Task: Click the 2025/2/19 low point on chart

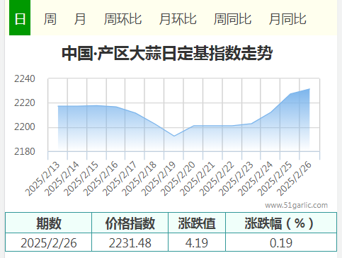Action: point(174,136)
